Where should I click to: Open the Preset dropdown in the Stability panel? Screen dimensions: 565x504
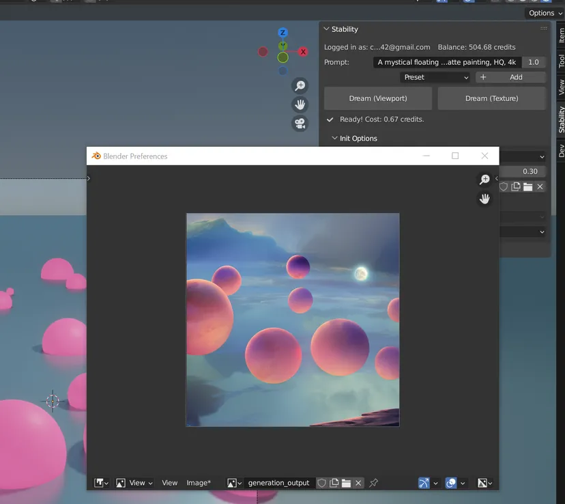click(x=435, y=77)
